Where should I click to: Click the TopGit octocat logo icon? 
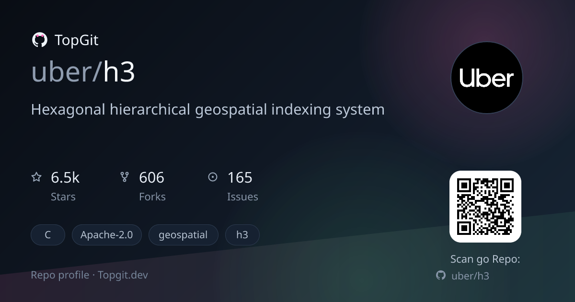pyautogui.click(x=39, y=40)
